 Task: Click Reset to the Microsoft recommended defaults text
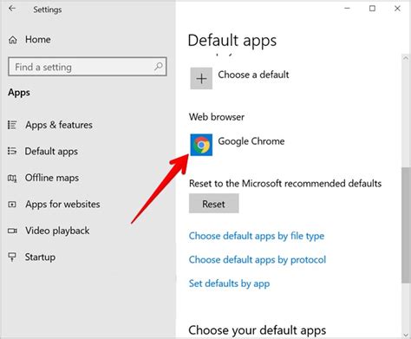[x=285, y=183]
